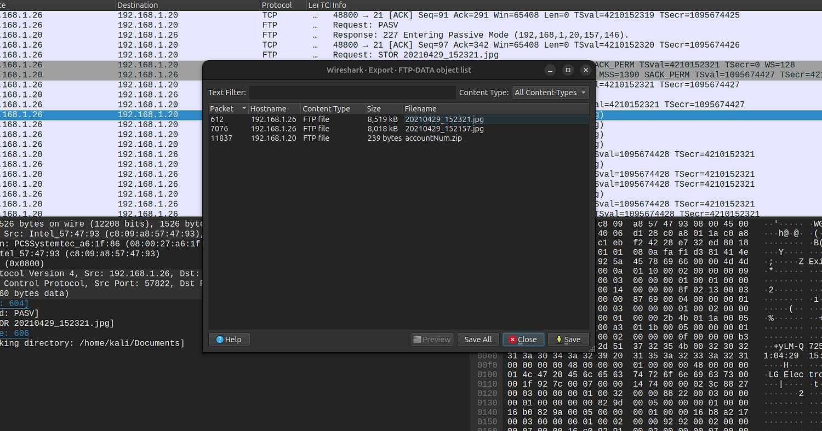Screen dimensions: 822x431
Task: Click the Destination column header
Action: coord(138,5)
